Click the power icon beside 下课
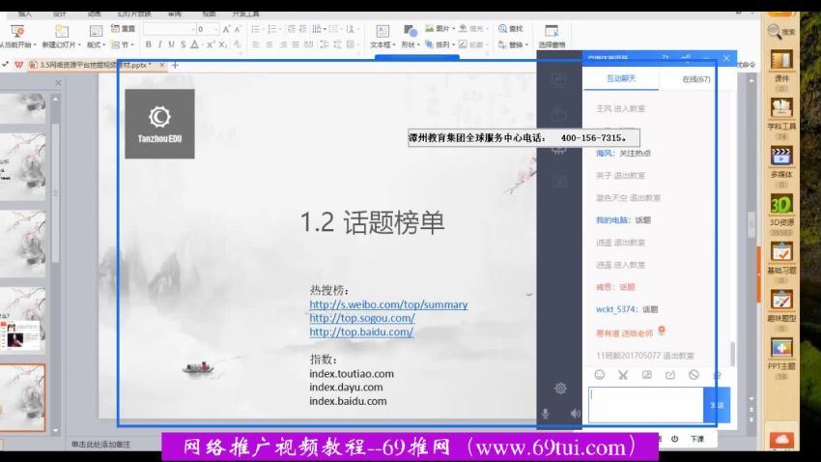Viewport: 821px width, 462px height. click(x=674, y=439)
